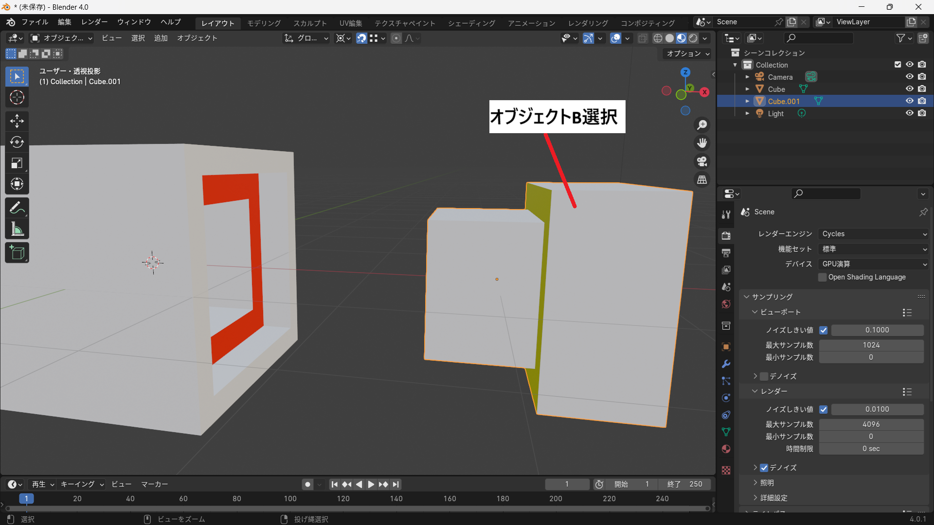
Task: Open the 編集 menu
Action: coord(65,22)
